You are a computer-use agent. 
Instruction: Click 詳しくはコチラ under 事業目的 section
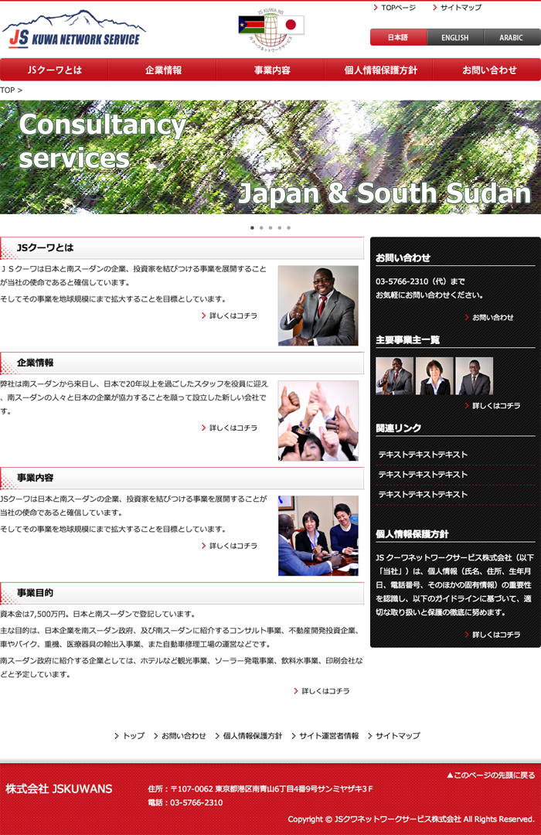click(325, 691)
